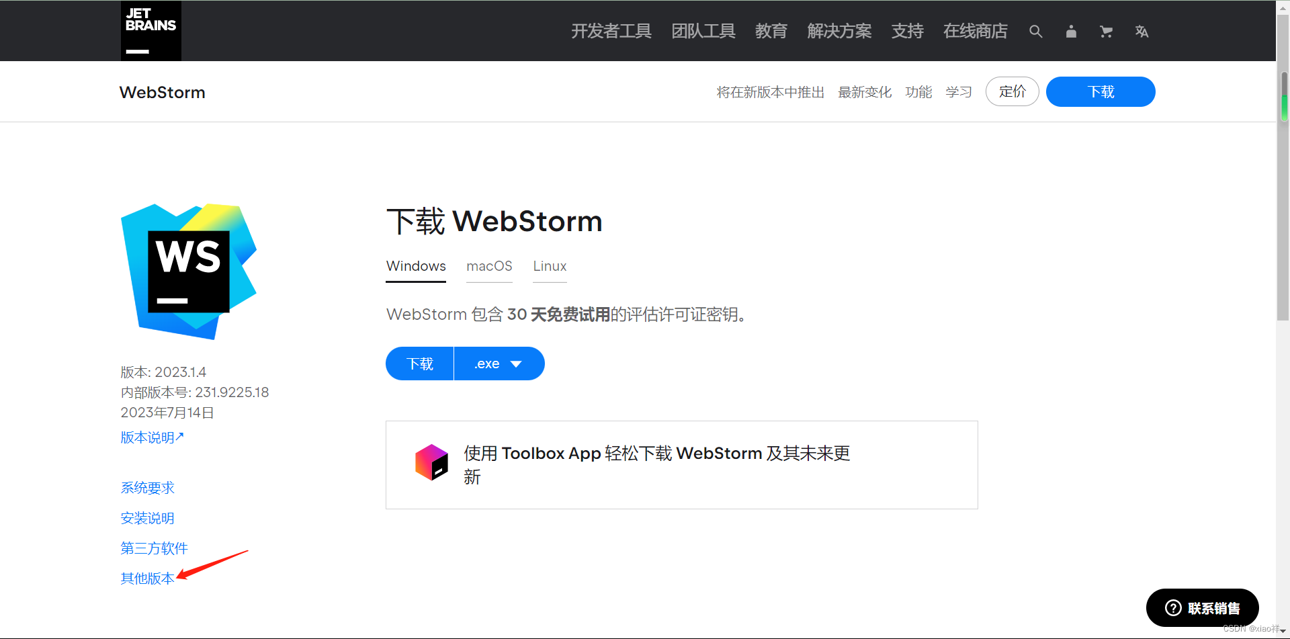Open the 开发者工具 menu
The height and width of the screenshot is (639, 1290).
point(611,32)
